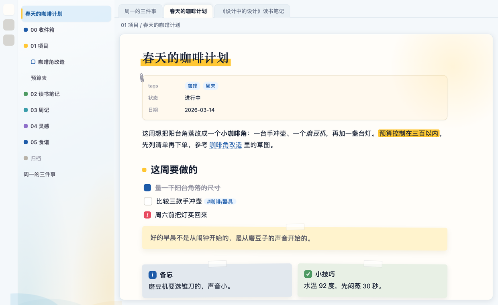Click the paperclip attachment icon on the properties card

[x=142, y=78]
